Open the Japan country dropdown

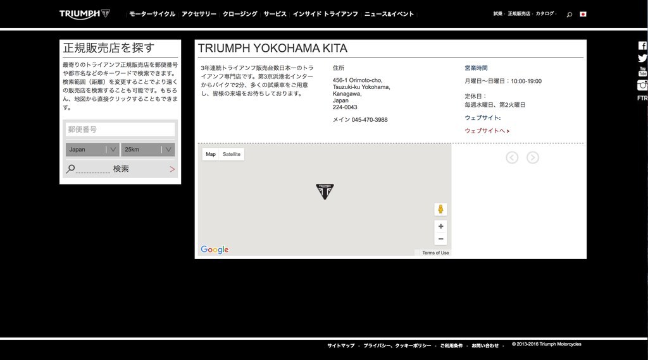pyautogui.click(x=92, y=149)
